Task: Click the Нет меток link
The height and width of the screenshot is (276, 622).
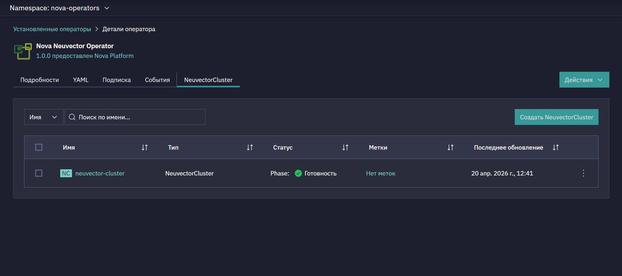Action: (380, 173)
